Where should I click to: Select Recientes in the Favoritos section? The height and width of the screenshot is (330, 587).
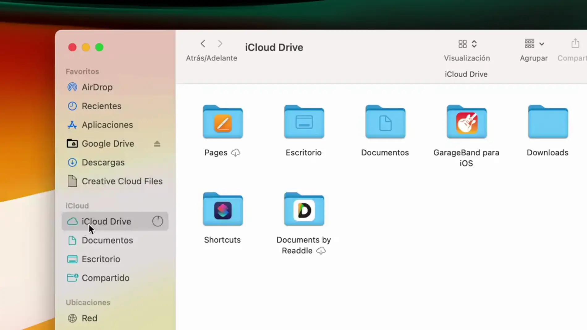[x=101, y=106]
